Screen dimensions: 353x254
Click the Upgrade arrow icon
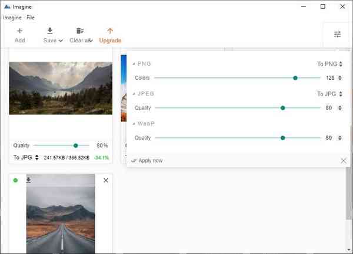110,31
